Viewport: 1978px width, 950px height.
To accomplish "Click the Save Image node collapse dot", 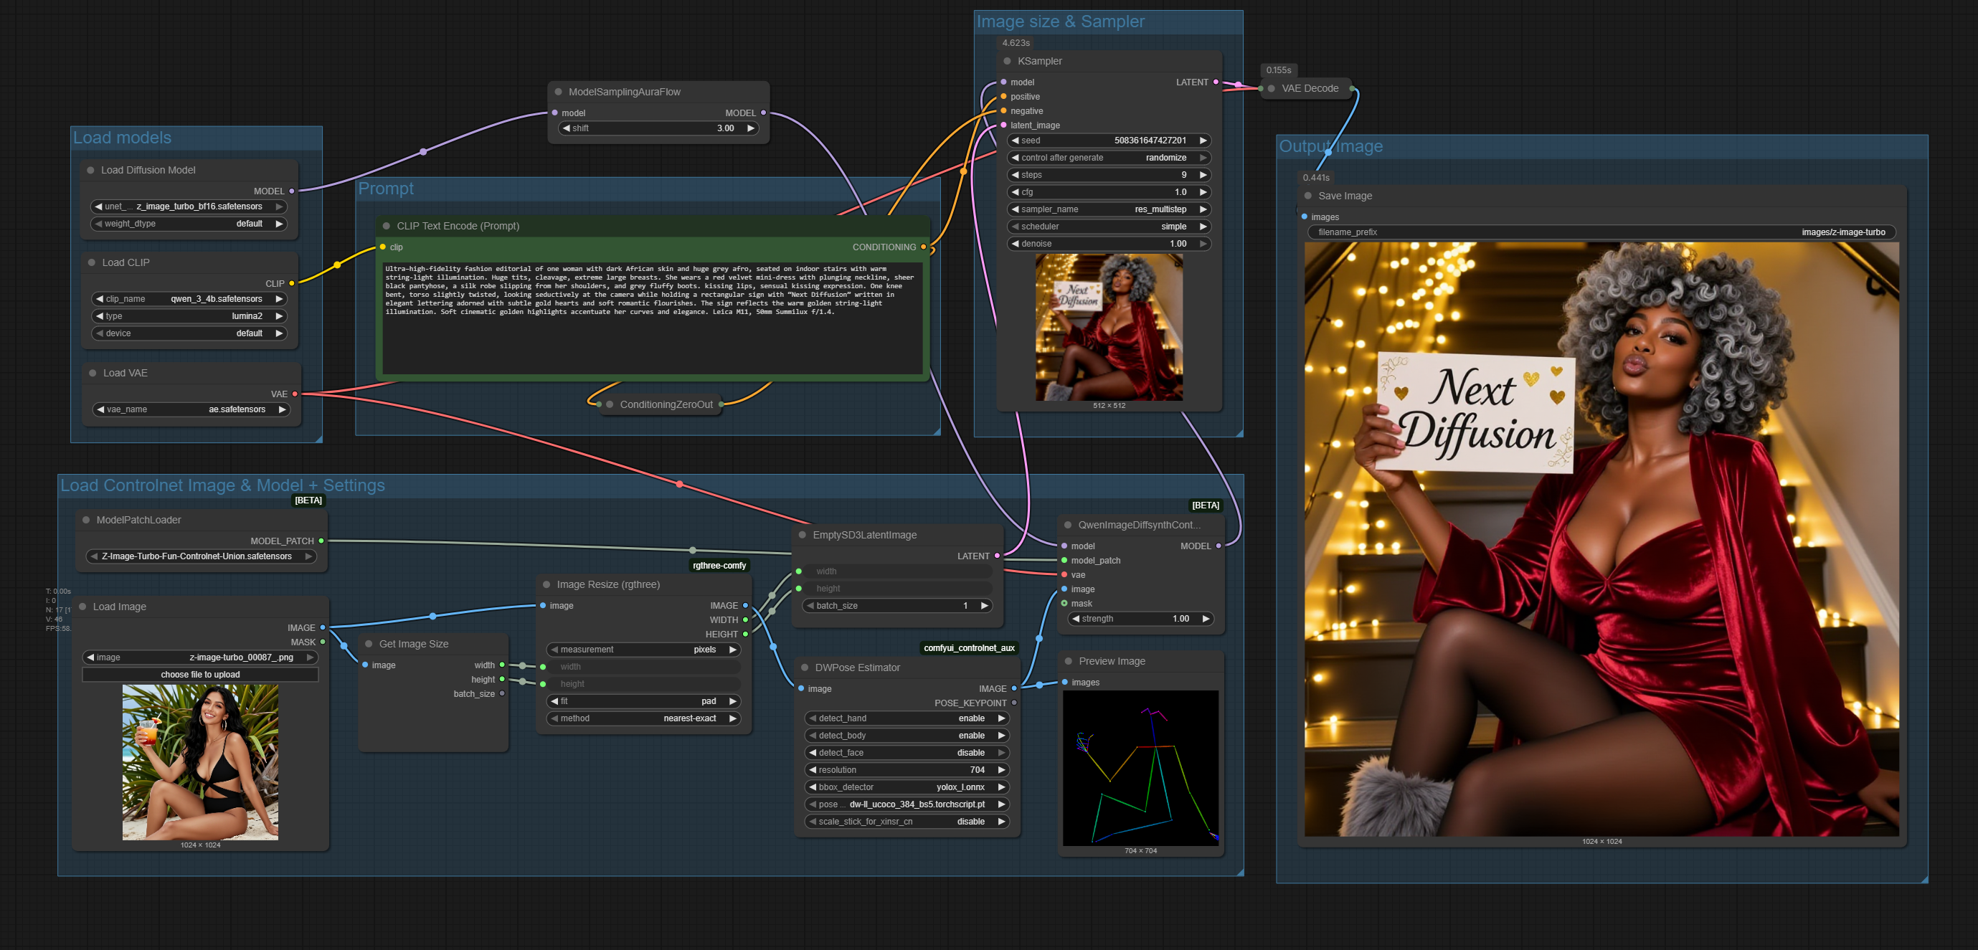I will (1308, 196).
